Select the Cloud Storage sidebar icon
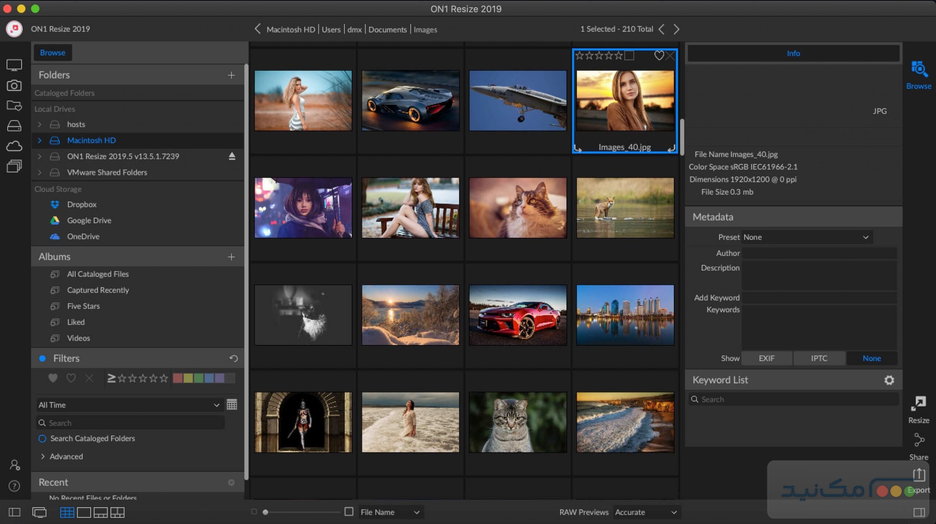Viewport: 936px width, 524px height. 14,146
